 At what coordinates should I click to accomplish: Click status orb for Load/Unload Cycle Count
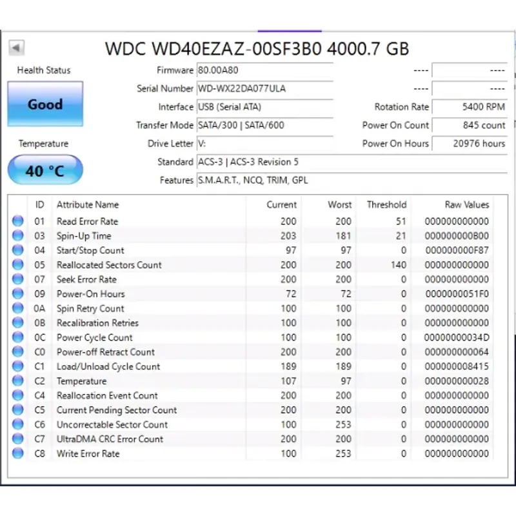click(x=18, y=366)
